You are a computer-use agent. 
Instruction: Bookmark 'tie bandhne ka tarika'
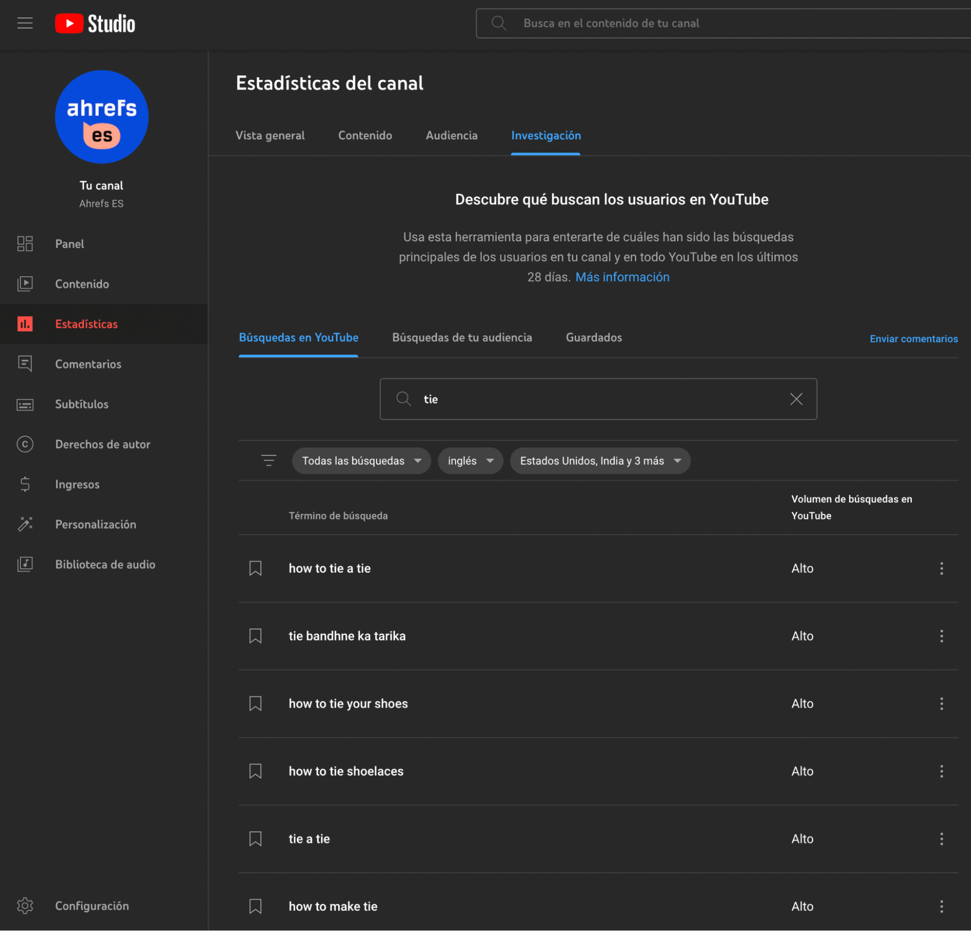[255, 636]
